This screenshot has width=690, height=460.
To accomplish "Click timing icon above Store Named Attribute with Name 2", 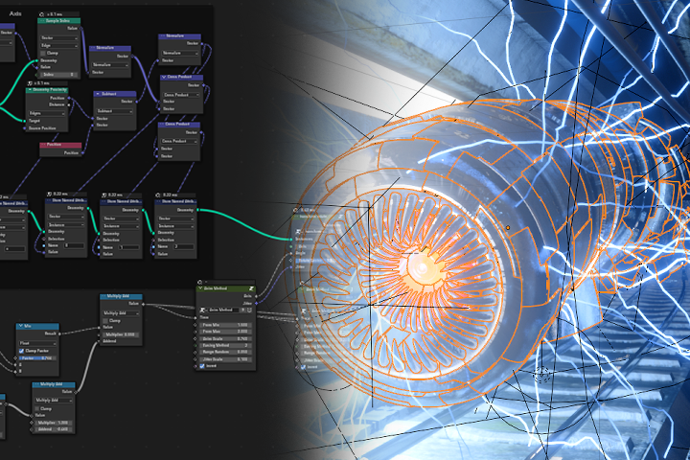I will pos(158,195).
